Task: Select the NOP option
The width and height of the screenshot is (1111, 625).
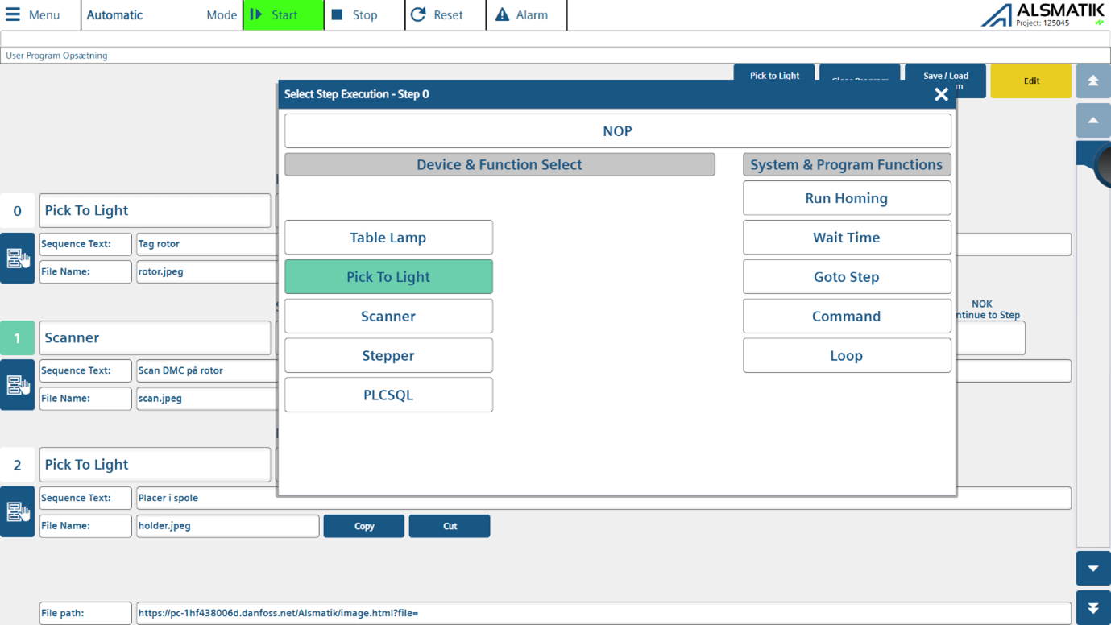Action: (x=617, y=131)
